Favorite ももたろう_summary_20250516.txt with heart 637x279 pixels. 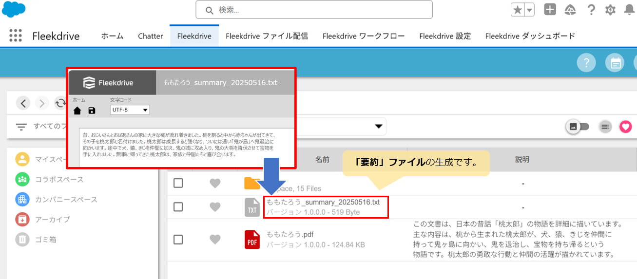pos(215,206)
